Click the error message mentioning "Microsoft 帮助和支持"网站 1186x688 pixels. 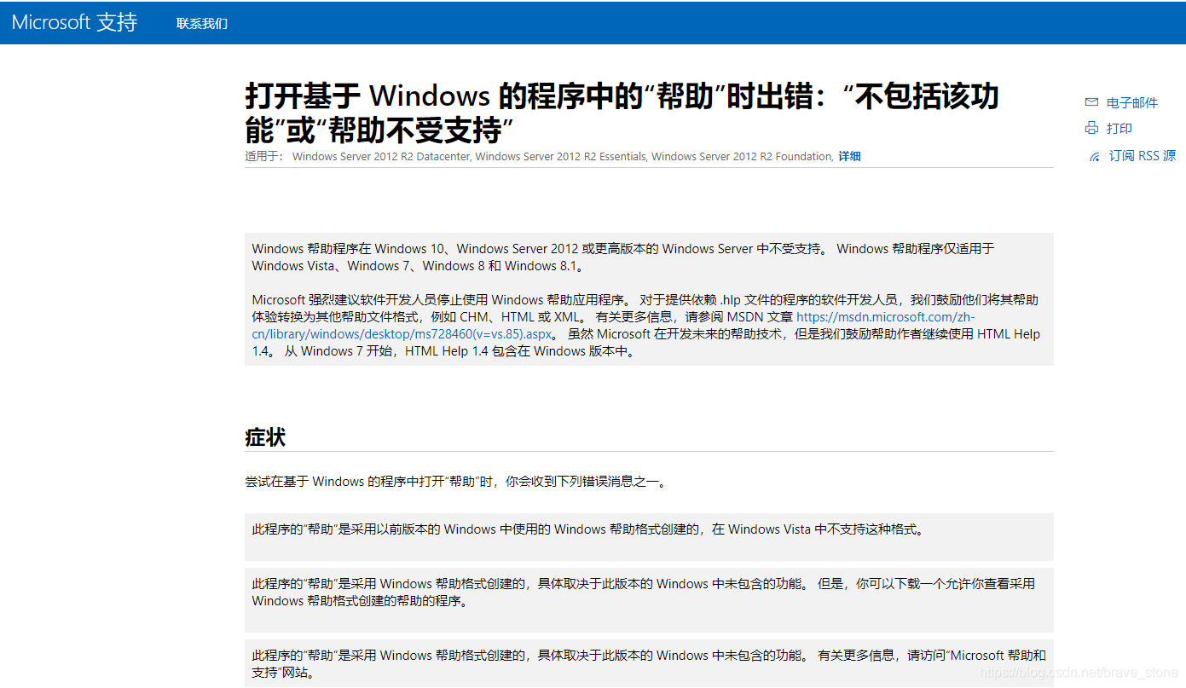point(649,664)
